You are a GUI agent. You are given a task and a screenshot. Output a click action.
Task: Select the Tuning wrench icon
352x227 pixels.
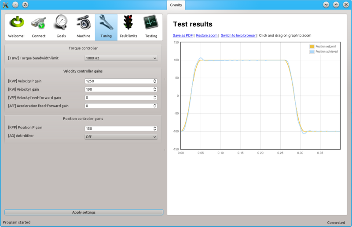coord(106,27)
